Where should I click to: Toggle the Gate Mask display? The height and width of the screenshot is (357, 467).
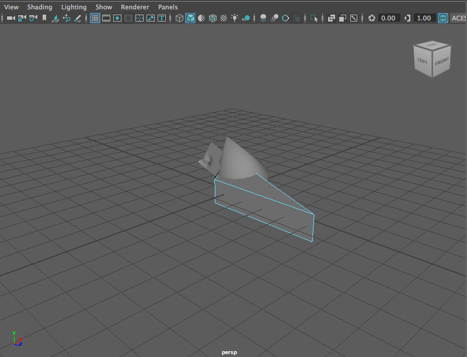[x=128, y=18]
